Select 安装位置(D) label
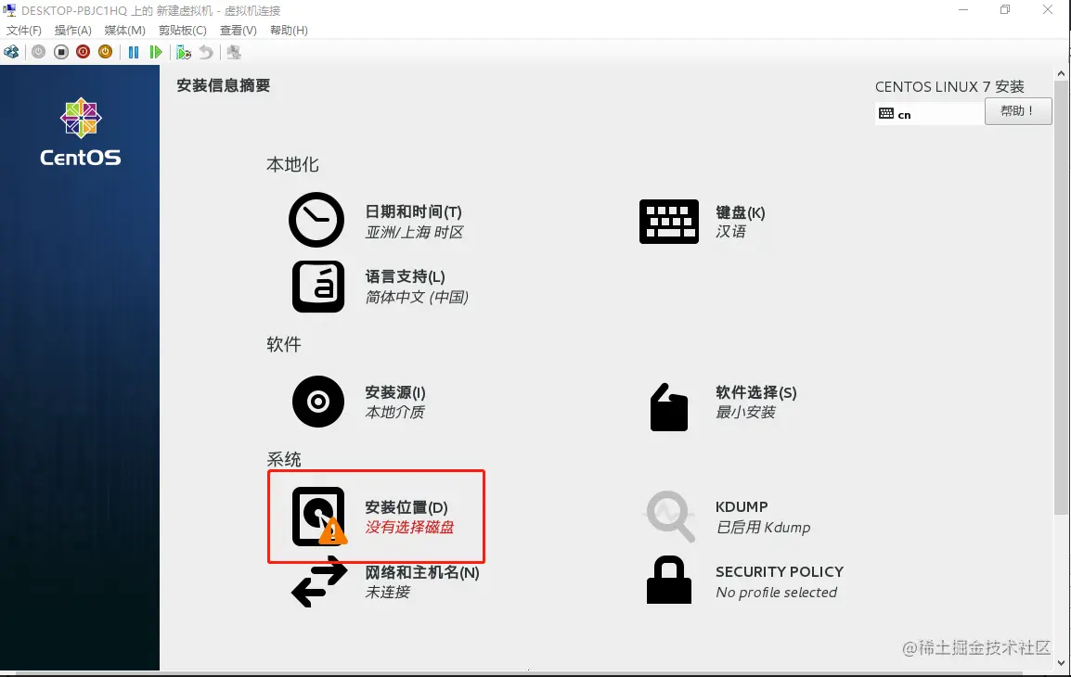1071x677 pixels. point(406,507)
